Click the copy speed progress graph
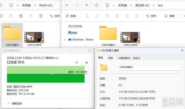This screenshot has height=109, width=185. coord(48,74)
